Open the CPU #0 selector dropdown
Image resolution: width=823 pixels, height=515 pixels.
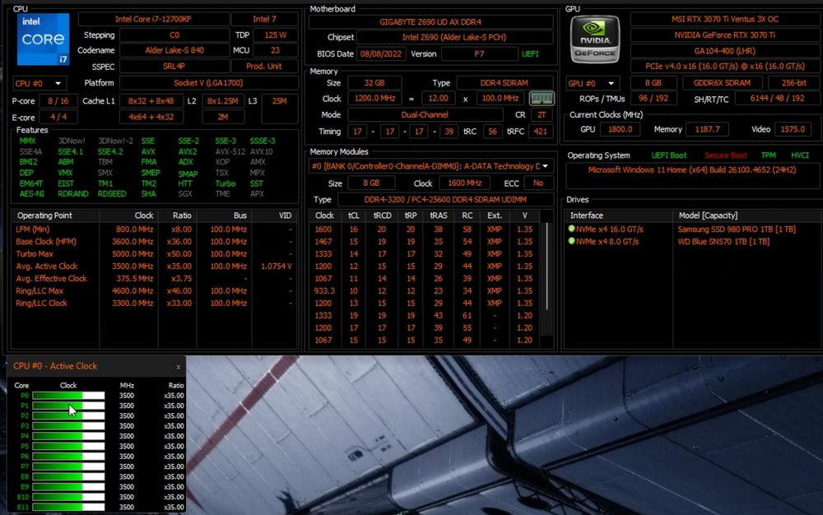pos(38,83)
